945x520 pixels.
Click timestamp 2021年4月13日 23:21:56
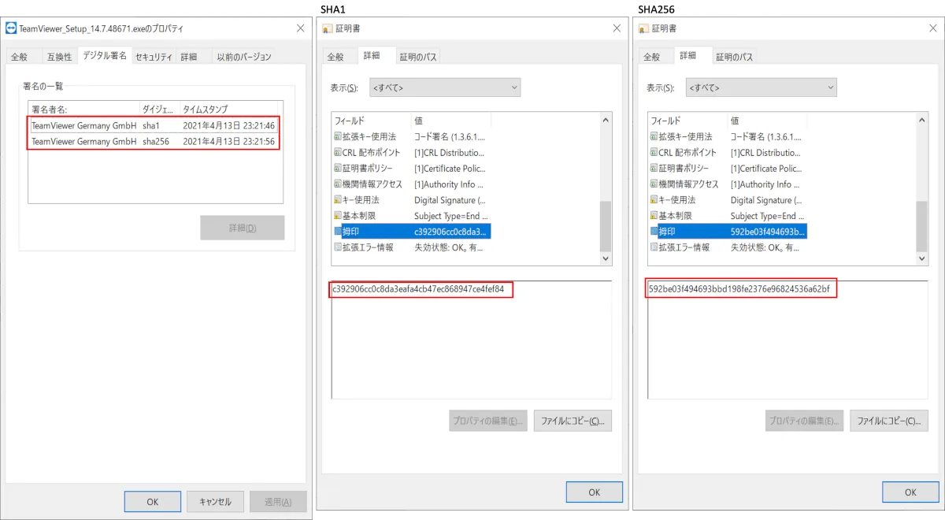click(x=228, y=142)
